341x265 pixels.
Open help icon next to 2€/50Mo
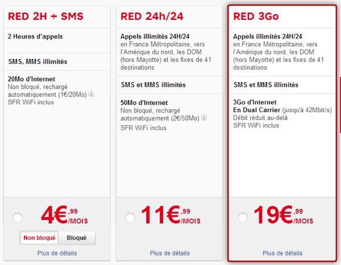pyautogui.click(x=204, y=118)
